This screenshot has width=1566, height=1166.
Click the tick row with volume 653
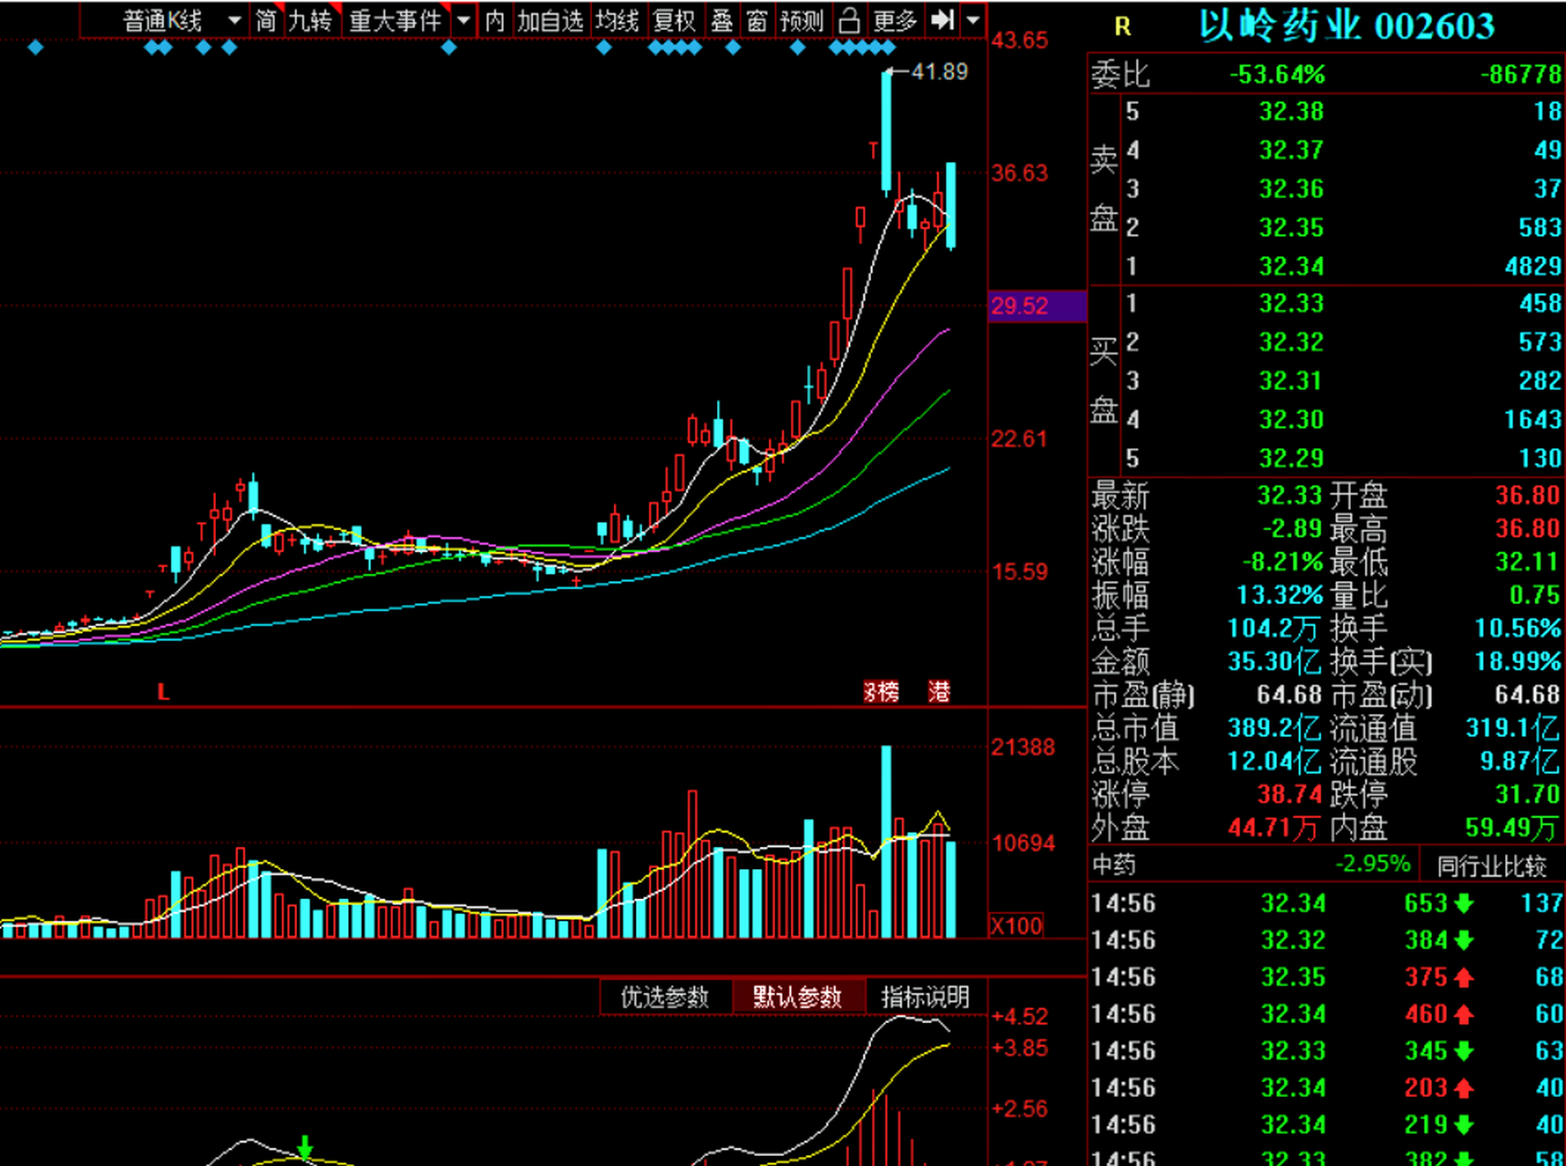(x=1327, y=904)
